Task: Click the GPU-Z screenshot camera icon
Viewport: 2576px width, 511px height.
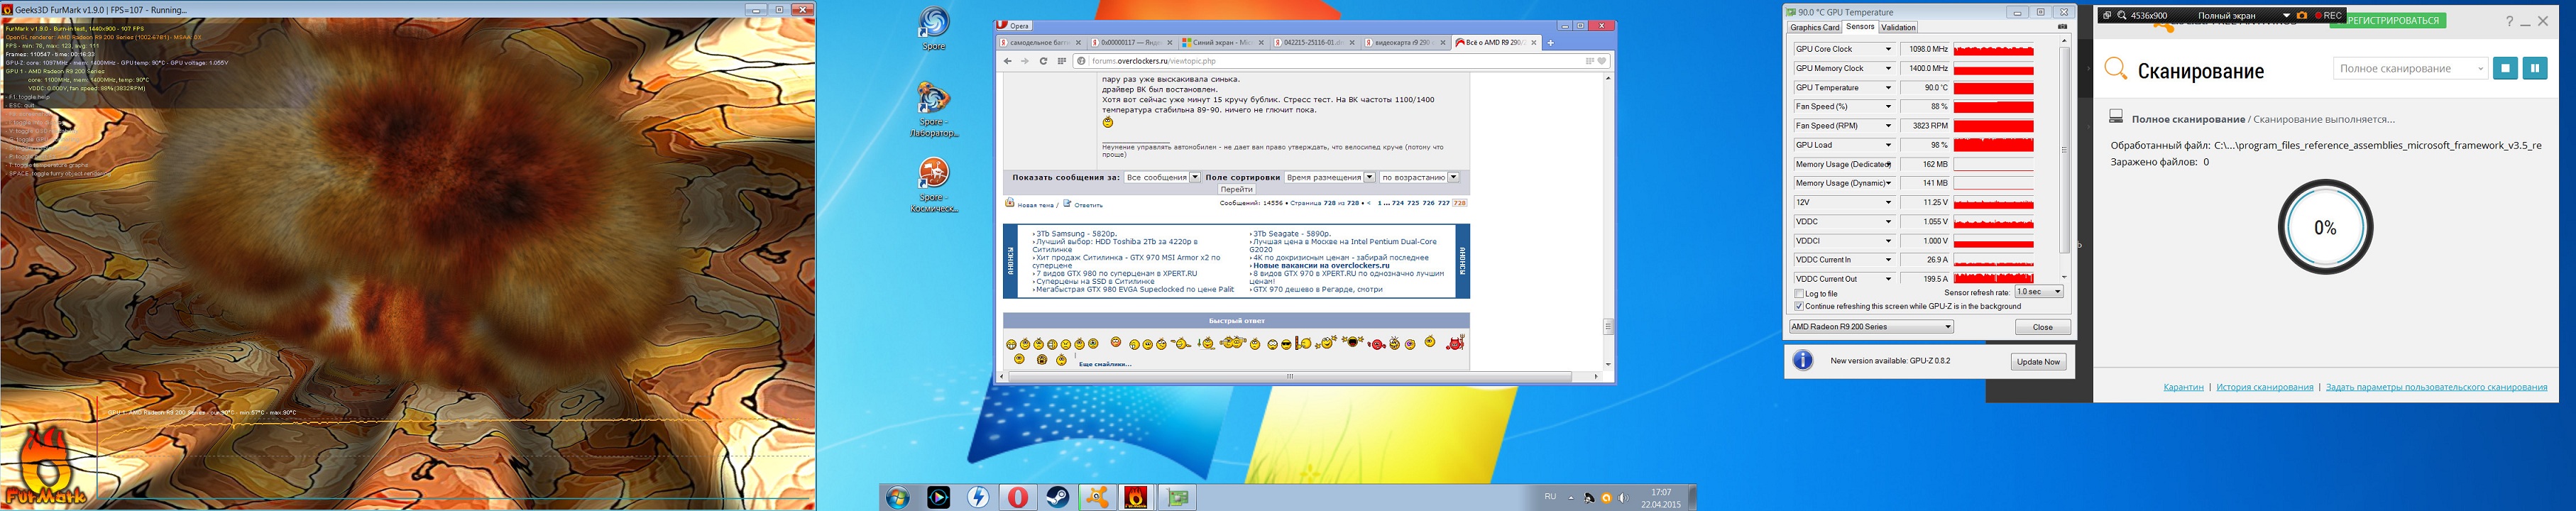Action: point(2062,27)
